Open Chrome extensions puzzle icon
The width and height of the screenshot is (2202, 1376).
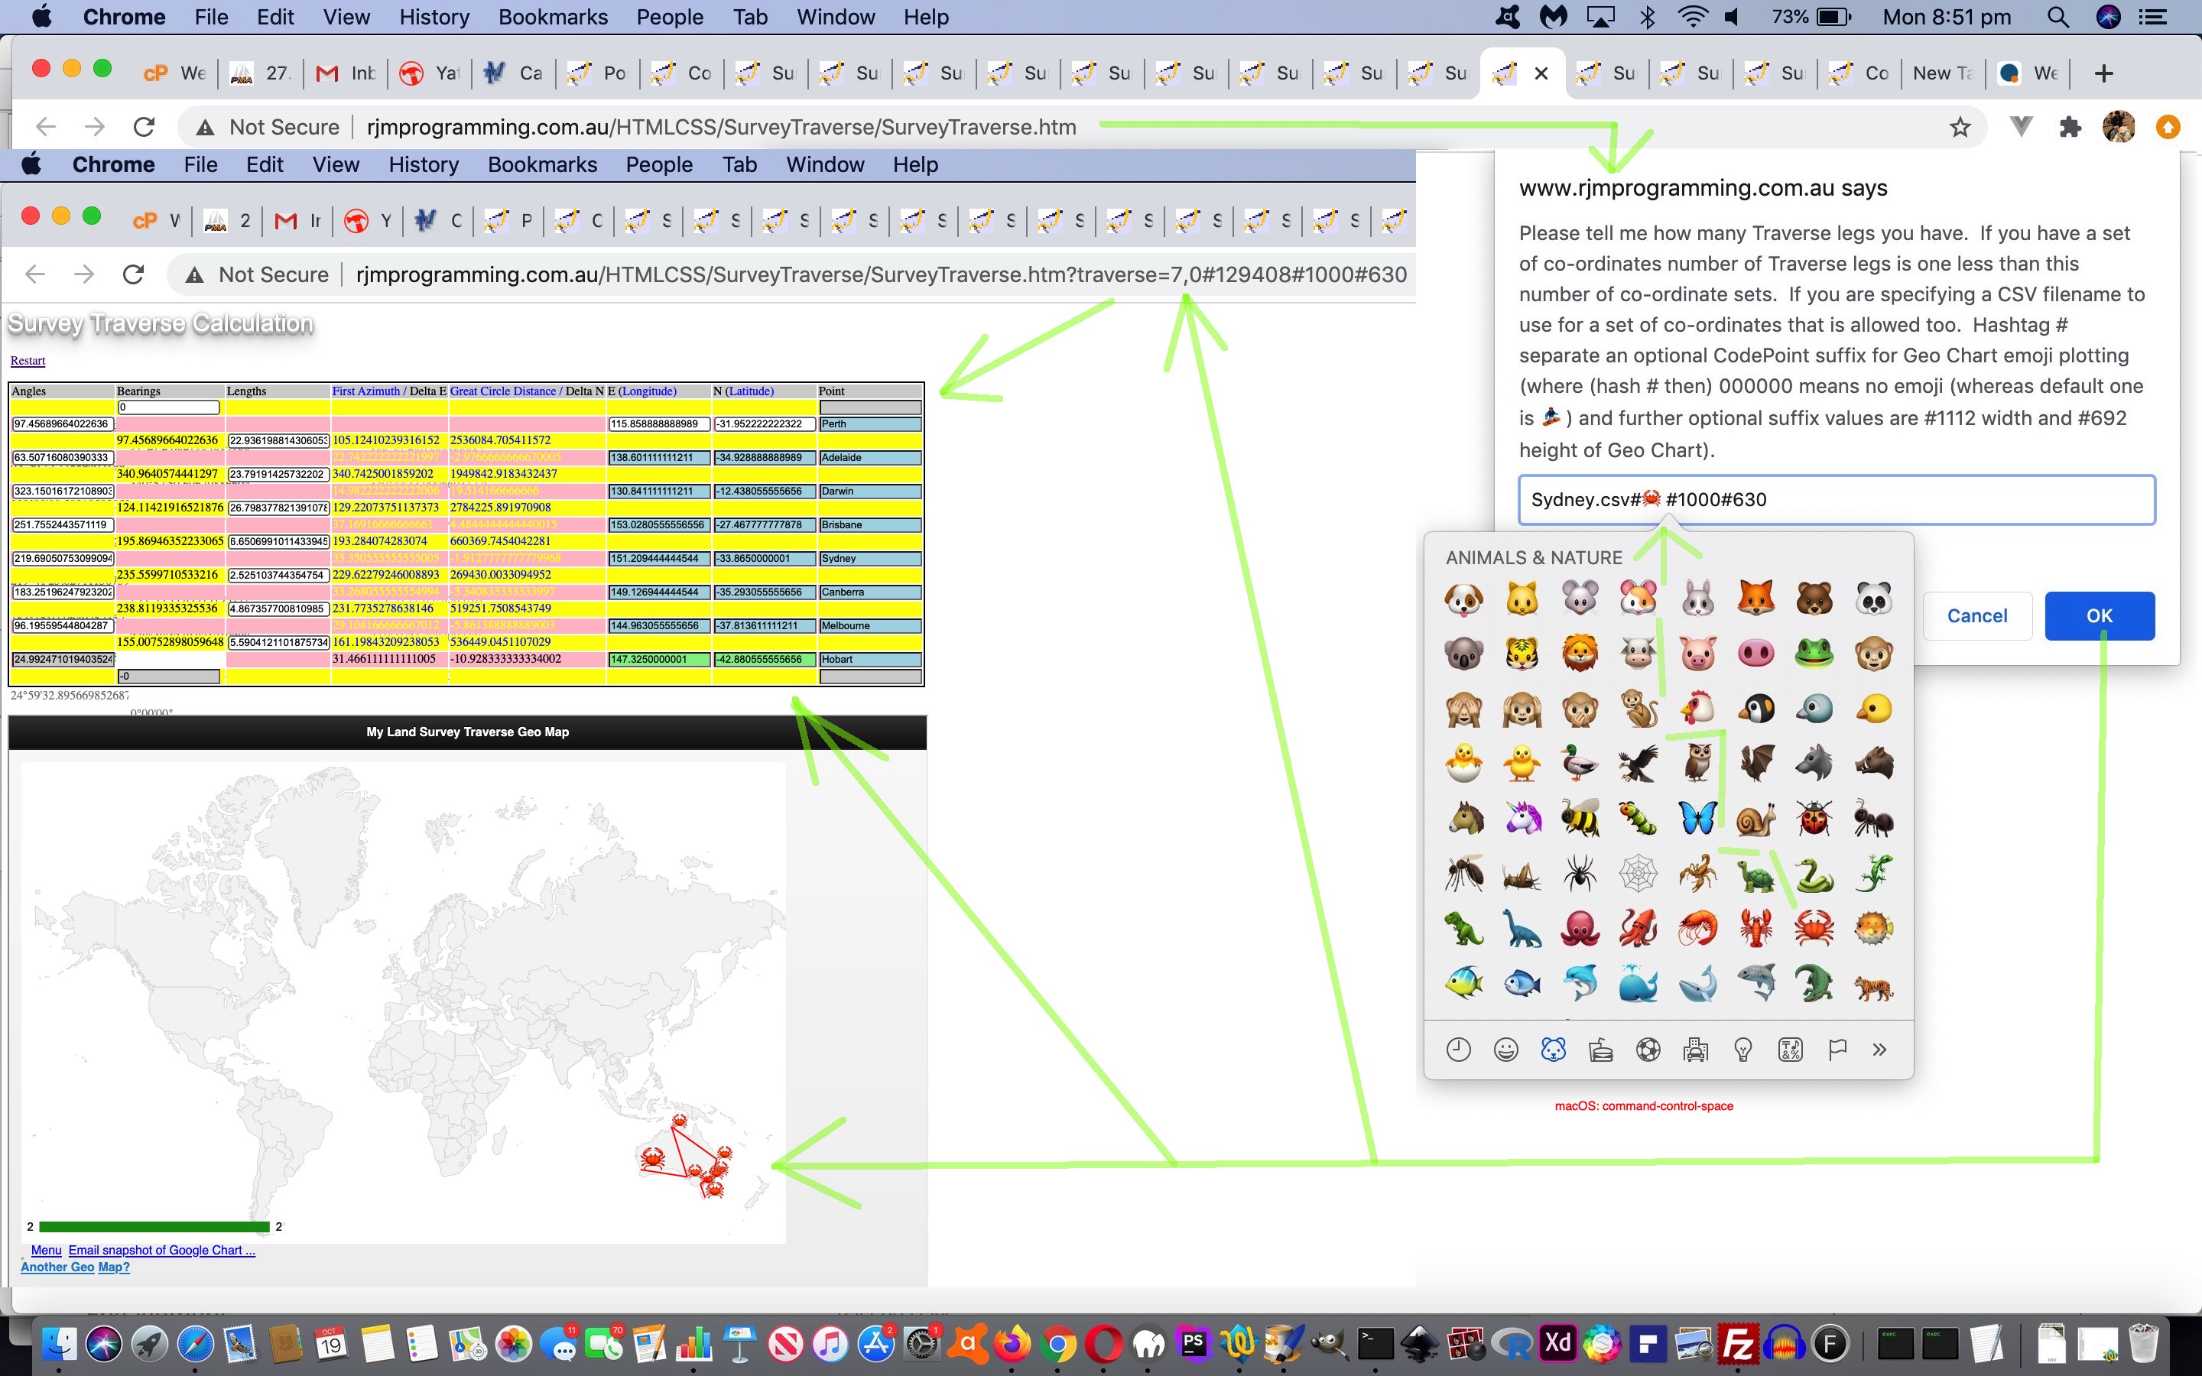(2070, 128)
